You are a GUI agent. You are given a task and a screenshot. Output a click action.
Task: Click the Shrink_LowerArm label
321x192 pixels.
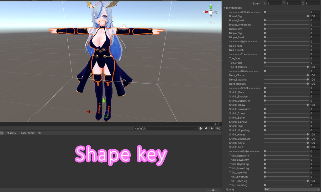click(239, 109)
